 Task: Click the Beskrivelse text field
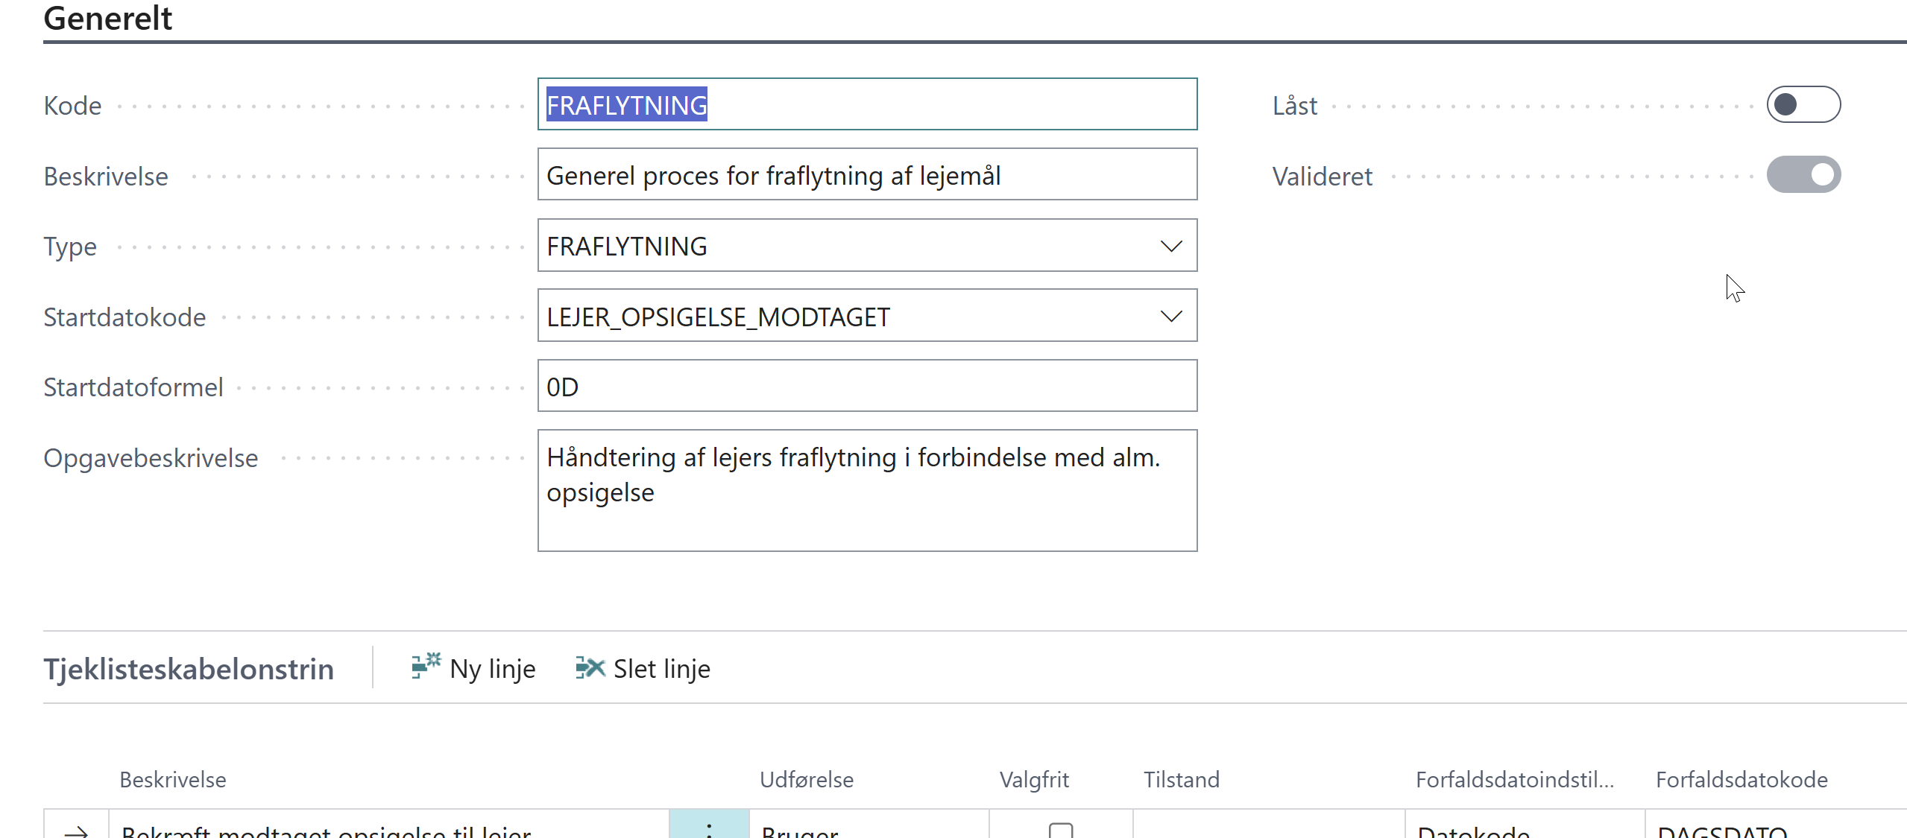pyautogui.click(x=867, y=175)
